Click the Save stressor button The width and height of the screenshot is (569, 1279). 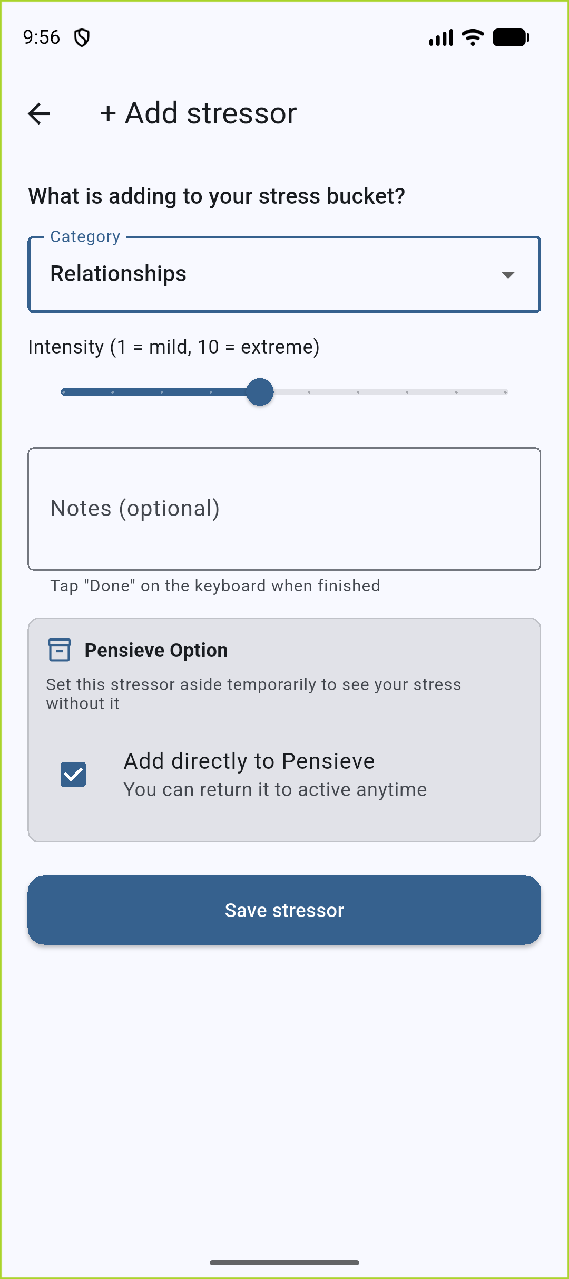click(x=284, y=910)
